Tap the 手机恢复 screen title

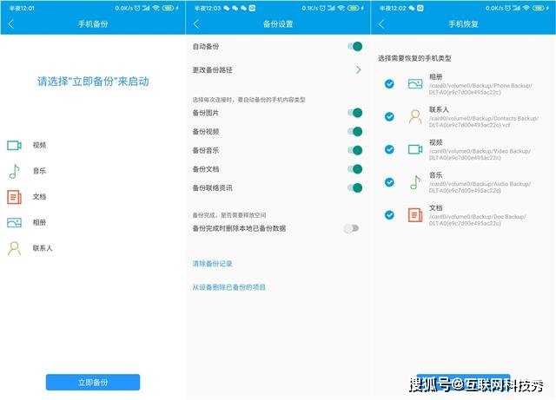coord(463,24)
